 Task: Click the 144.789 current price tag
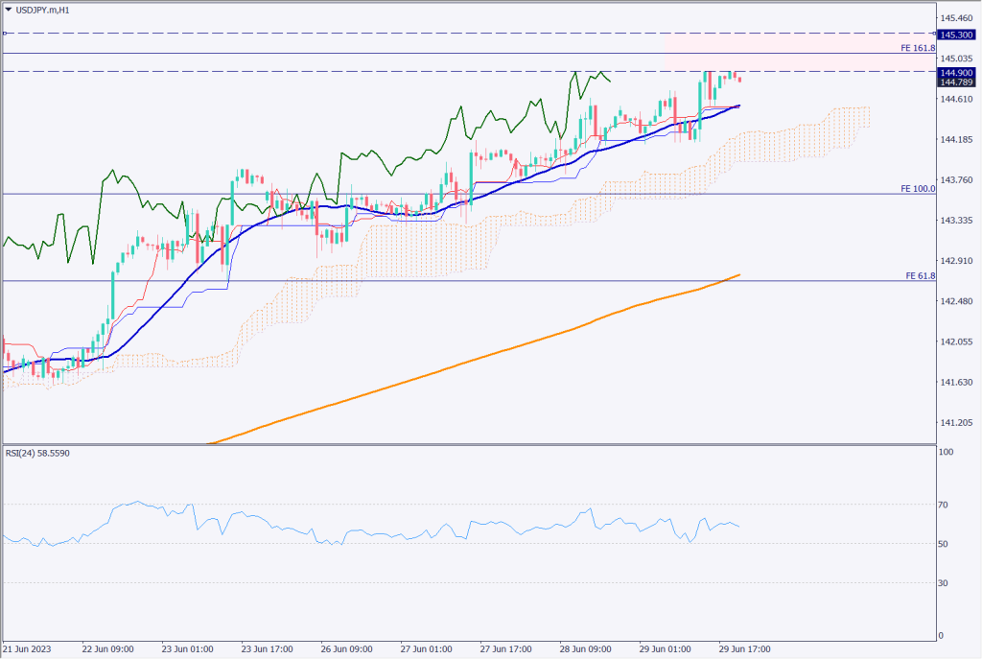tap(955, 82)
